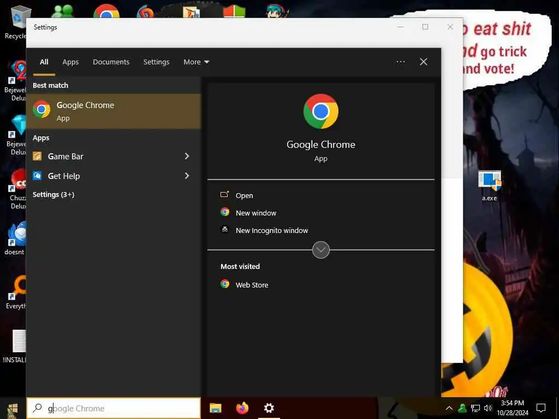Open search options ellipsis menu
Screen dimensions: 559x419
(x=400, y=62)
